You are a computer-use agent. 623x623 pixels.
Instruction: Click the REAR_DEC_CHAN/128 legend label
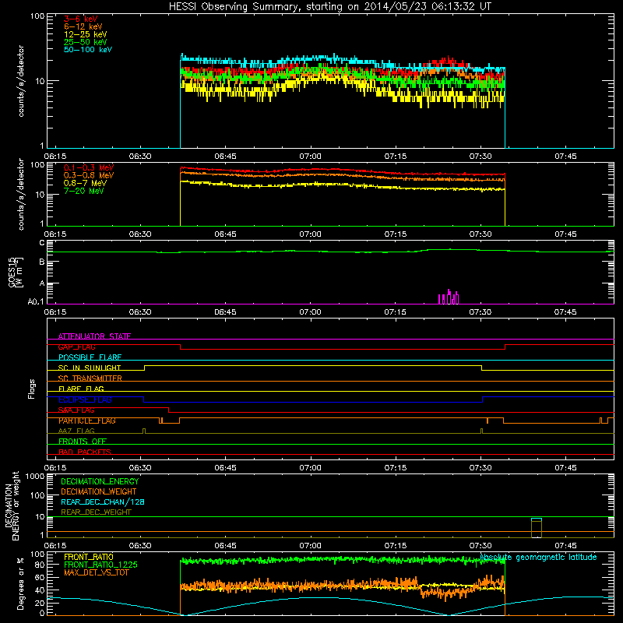(x=103, y=502)
